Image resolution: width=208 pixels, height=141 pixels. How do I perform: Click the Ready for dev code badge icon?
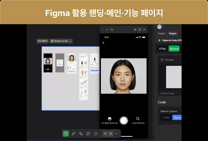[52, 41]
